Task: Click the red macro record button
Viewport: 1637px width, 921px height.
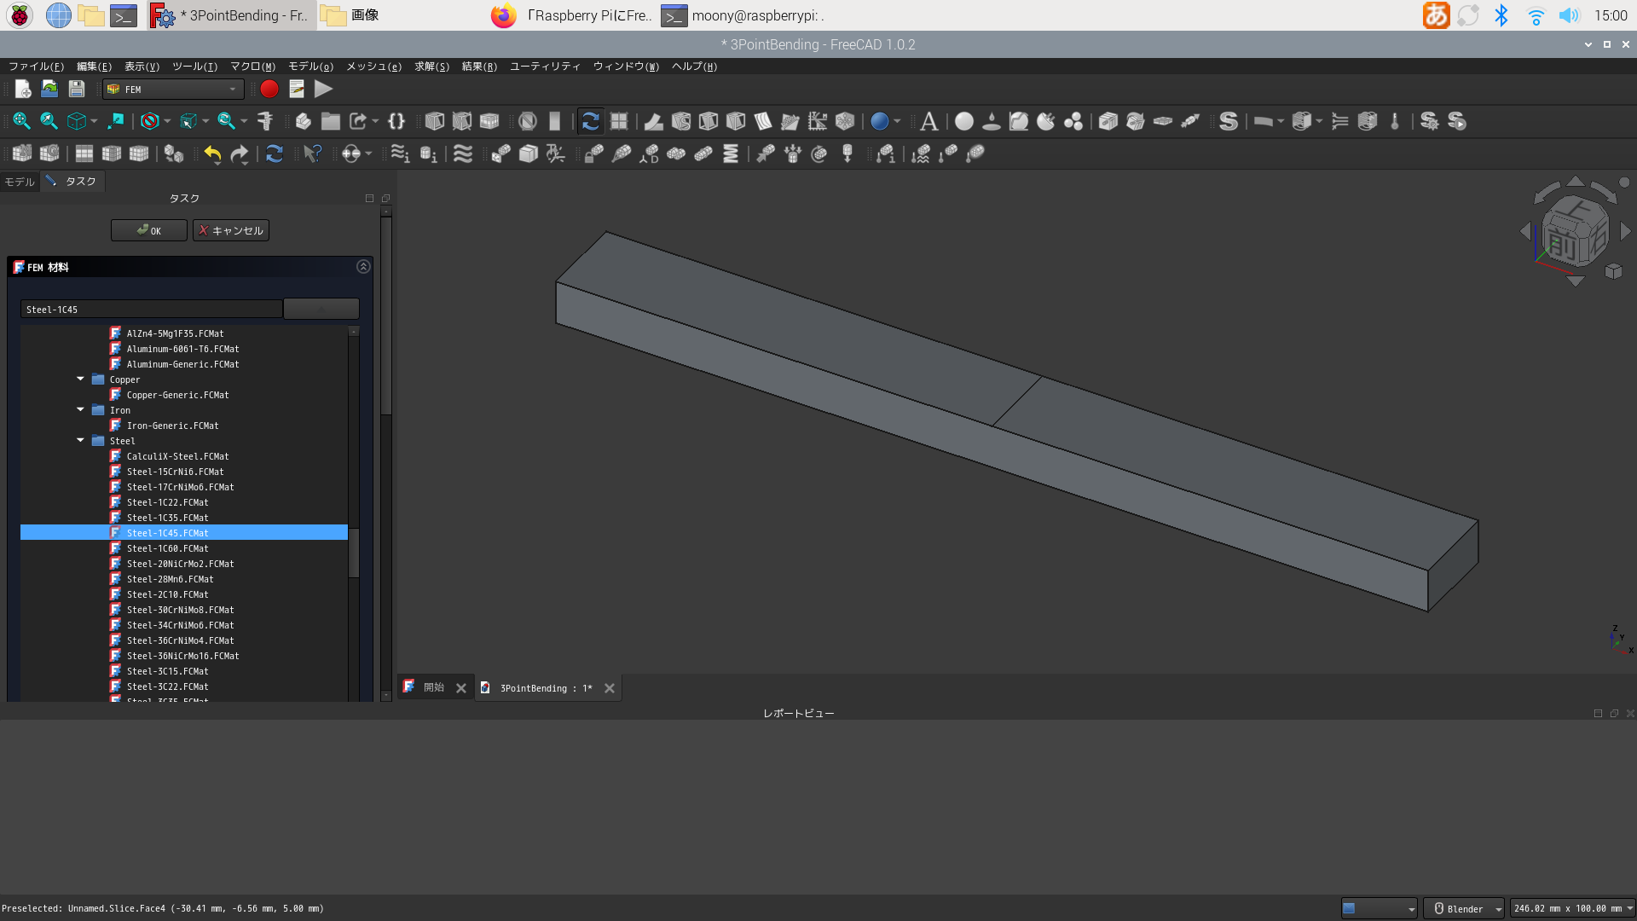Action: point(269,89)
